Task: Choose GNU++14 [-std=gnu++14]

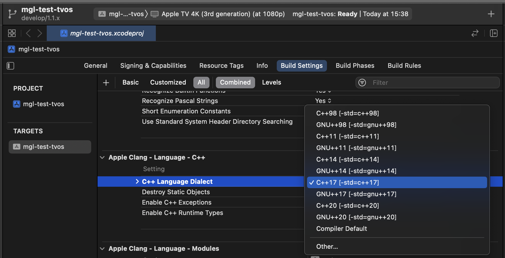Action: [397, 171]
